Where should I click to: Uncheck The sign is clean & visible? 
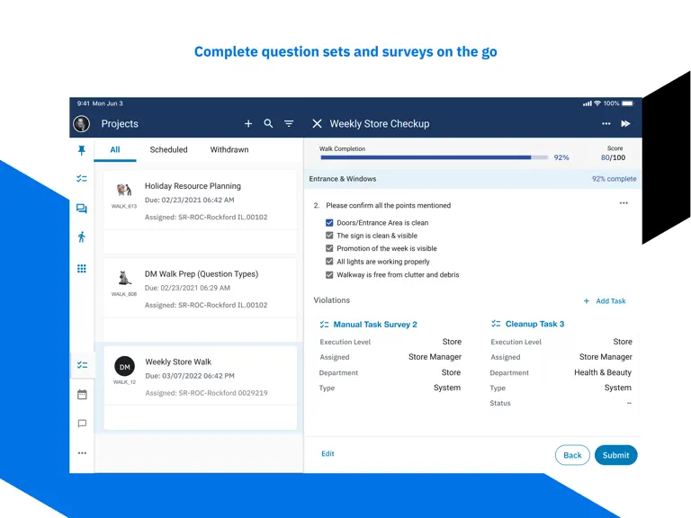[x=329, y=236]
